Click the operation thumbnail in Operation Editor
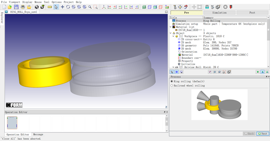 point(12,123)
